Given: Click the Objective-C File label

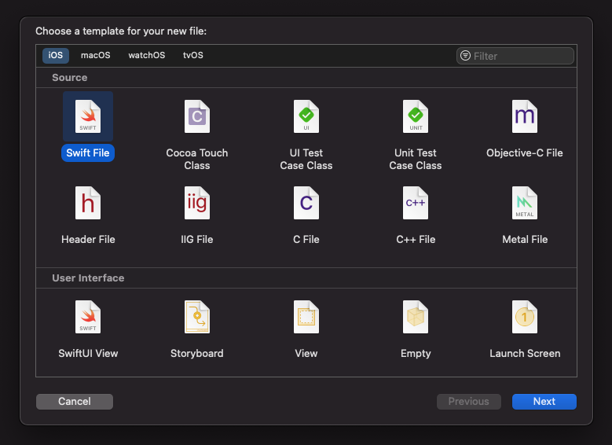Looking at the screenshot, I should coord(525,153).
